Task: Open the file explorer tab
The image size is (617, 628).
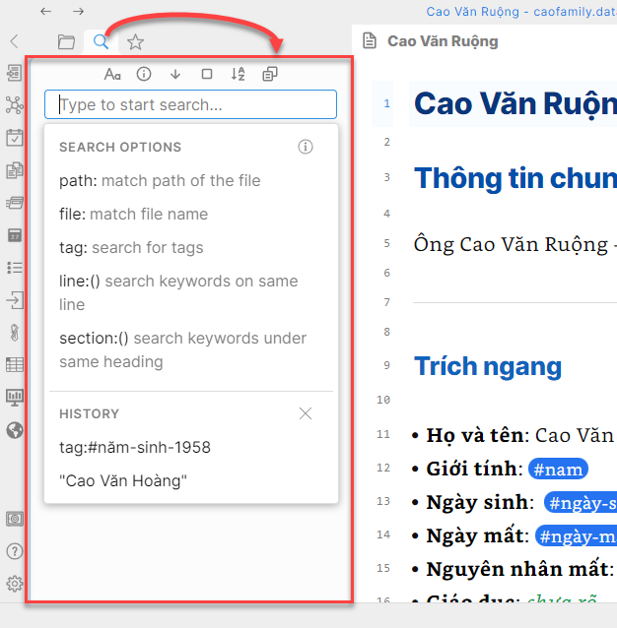Action: (66, 41)
